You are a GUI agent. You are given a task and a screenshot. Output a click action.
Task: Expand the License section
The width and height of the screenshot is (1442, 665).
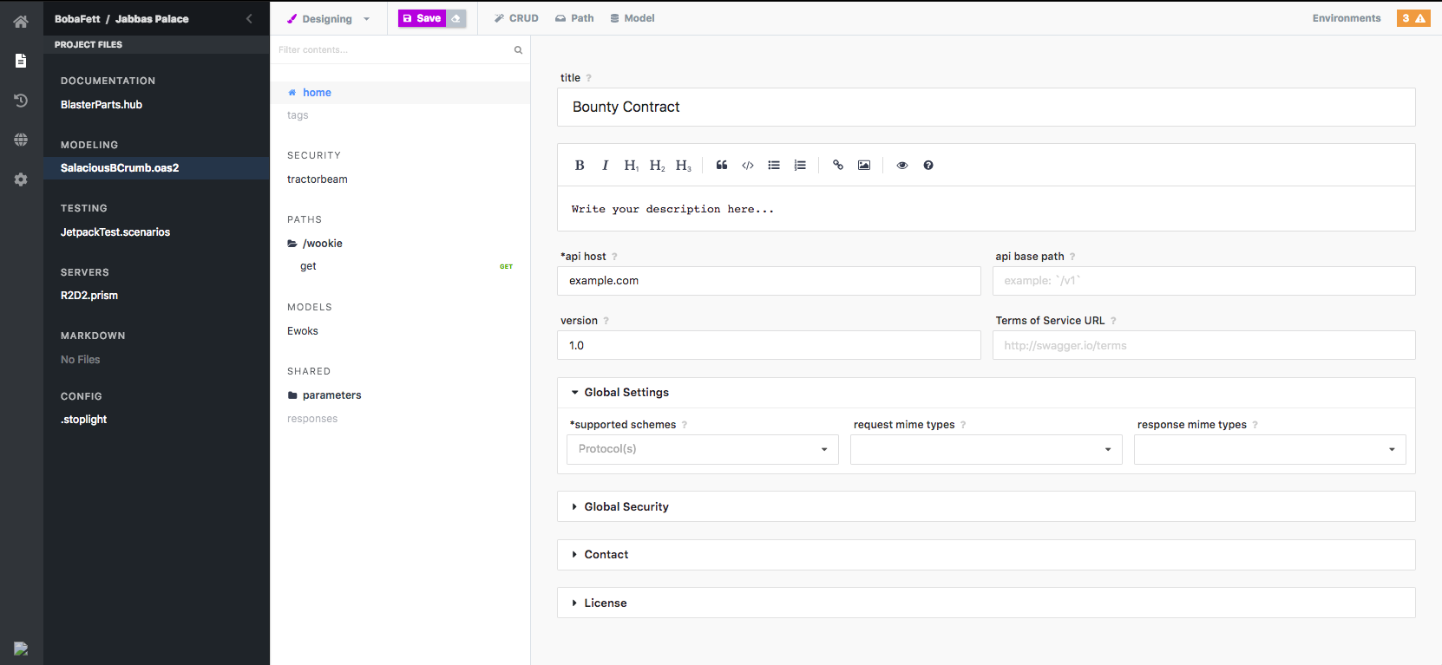(605, 603)
